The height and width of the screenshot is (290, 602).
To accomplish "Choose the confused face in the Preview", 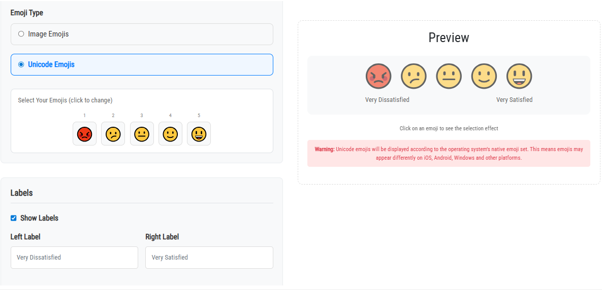I will click(414, 77).
